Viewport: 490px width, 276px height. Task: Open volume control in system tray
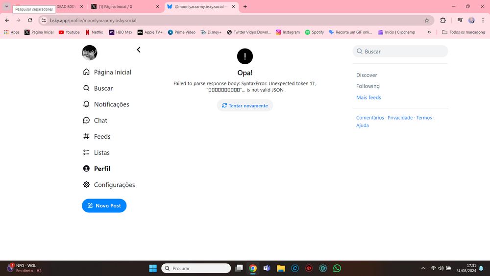(x=441, y=268)
